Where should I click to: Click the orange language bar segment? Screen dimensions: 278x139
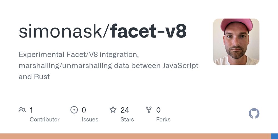135,136
